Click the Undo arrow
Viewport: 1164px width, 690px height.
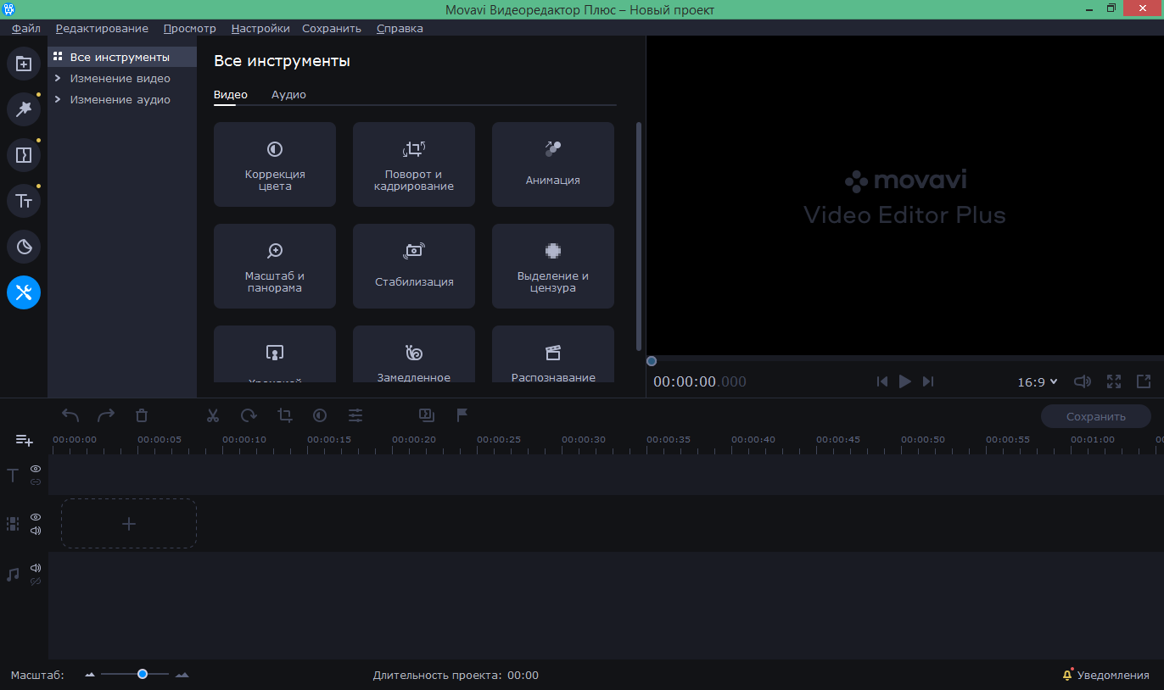coord(70,415)
